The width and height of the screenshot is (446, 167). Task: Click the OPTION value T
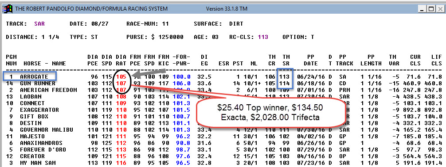point(313,37)
